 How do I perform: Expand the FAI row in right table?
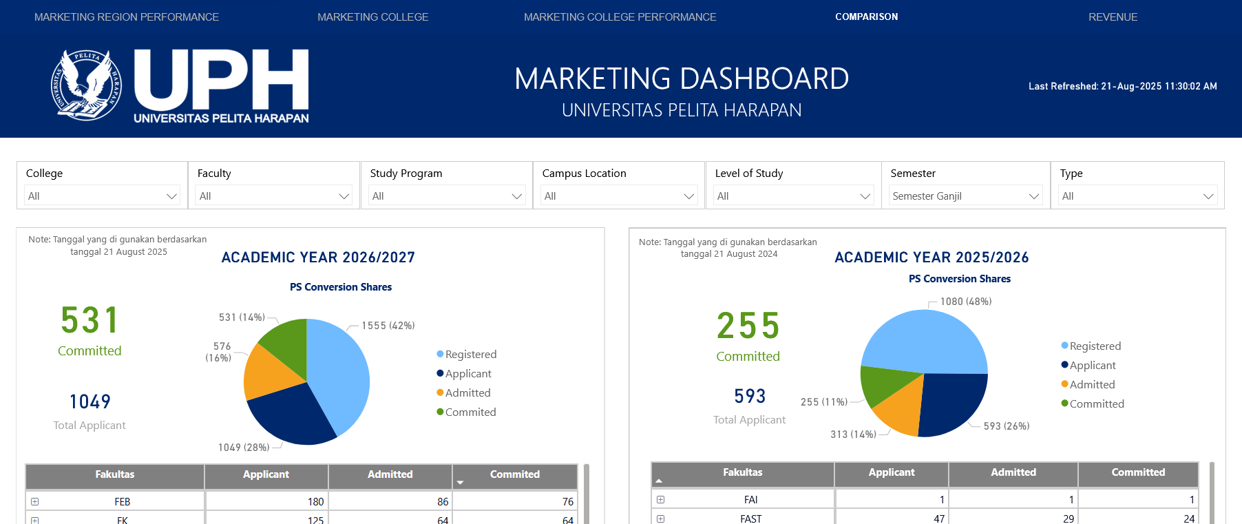tap(660, 499)
